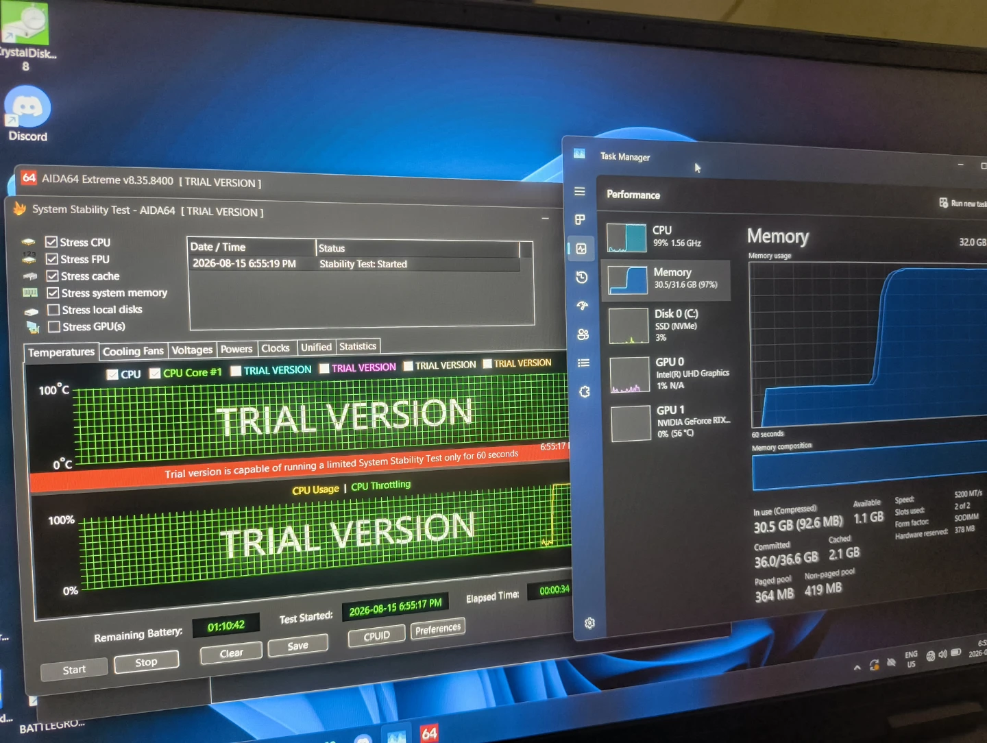
Task: Toggle white TRIAL VERSION graph checkbox
Action: pyautogui.click(x=408, y=366)
